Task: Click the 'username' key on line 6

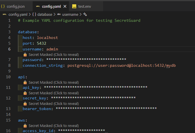Action: click(x=32, y=49)
